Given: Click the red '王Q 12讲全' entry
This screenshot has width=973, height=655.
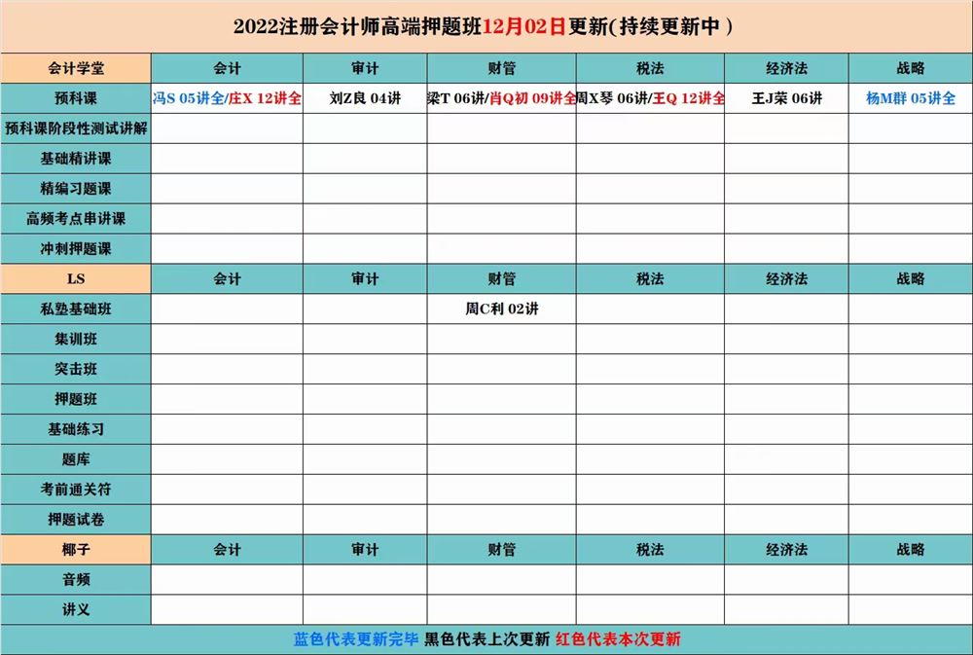Looking at the screenshot, I should pos(688,98).
